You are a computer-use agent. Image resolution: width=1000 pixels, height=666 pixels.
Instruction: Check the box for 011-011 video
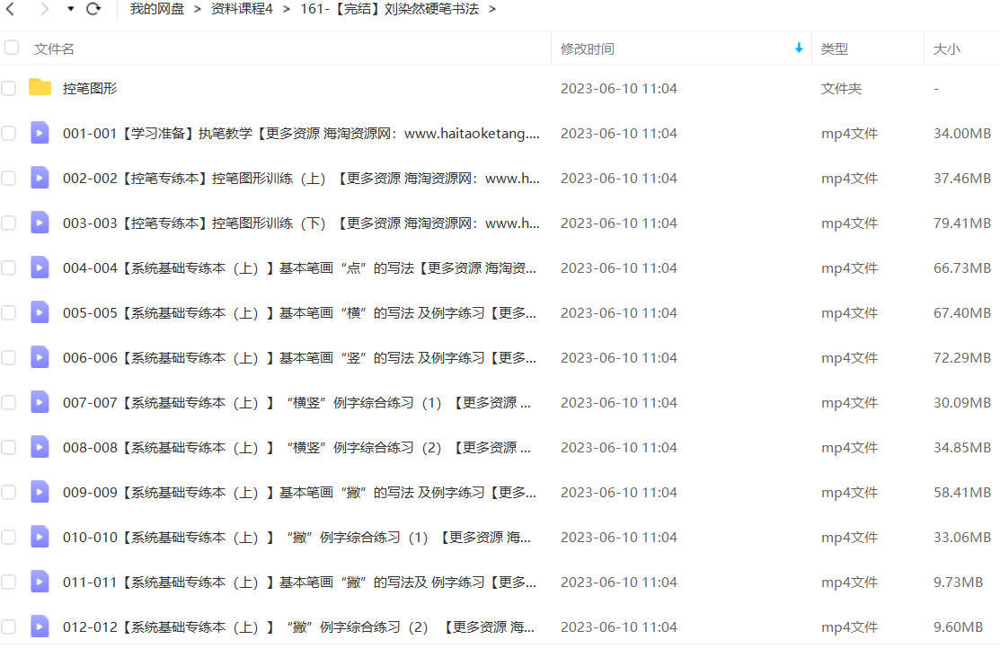[x=8, y=582]
